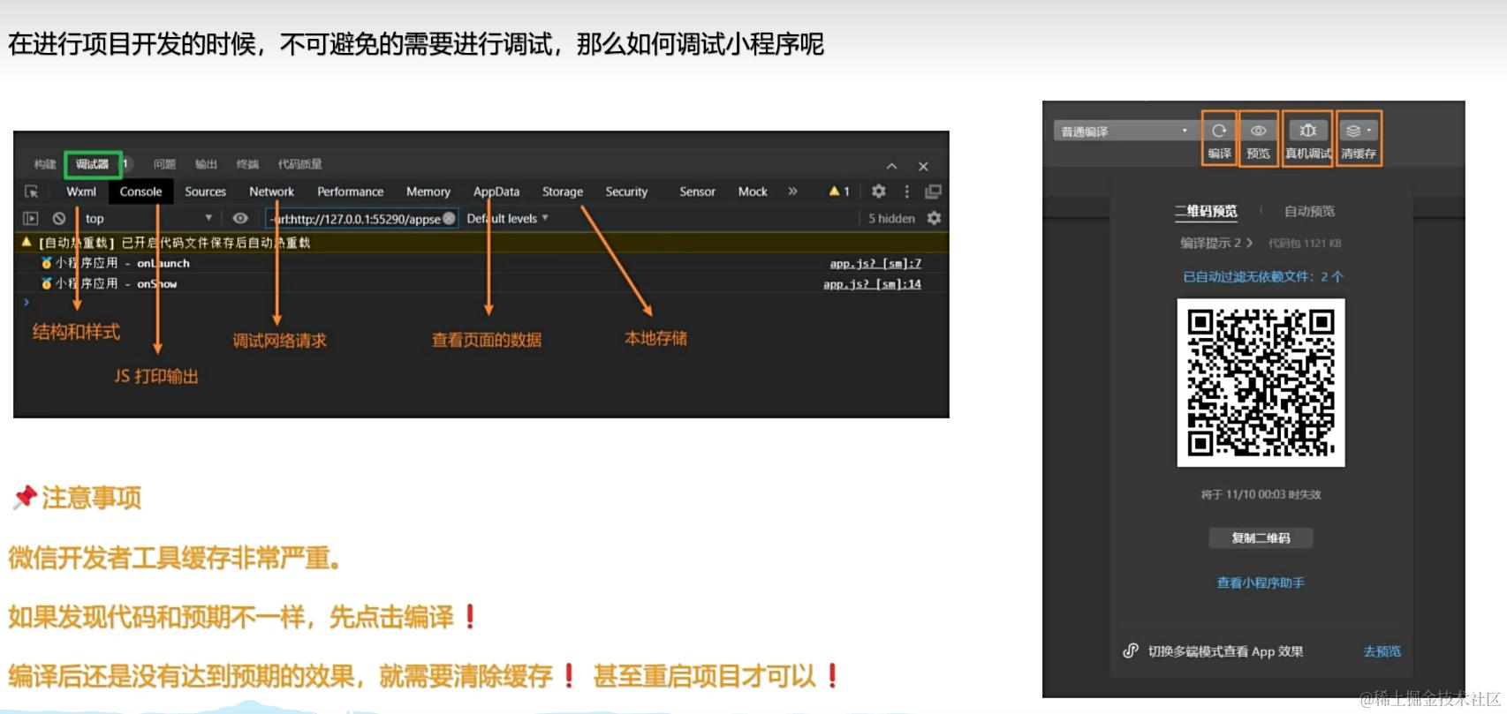Expand more tabs with the » chevron

(792, 191)
